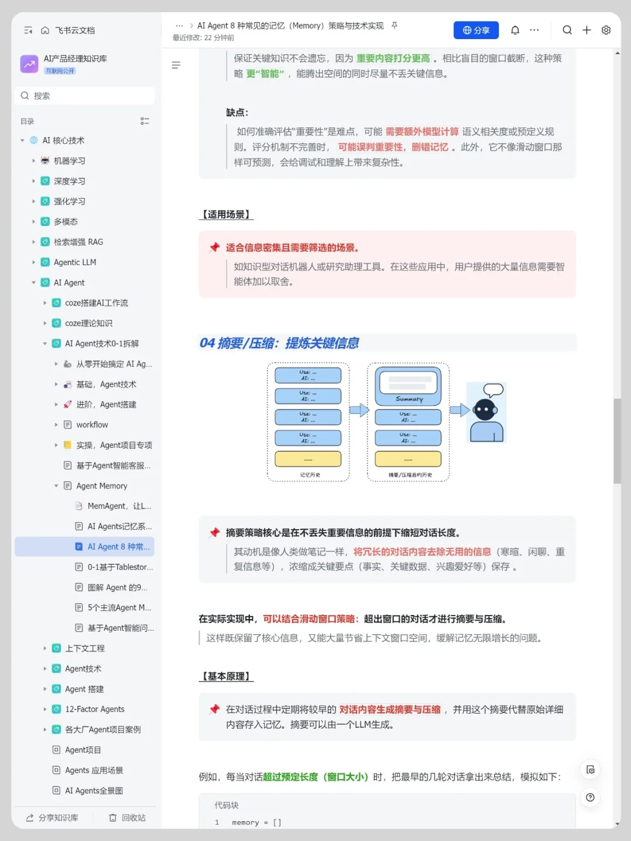The image size is (631, 841).
Task: Click the document icon beside workflow
Action: (x=67, y=425)
